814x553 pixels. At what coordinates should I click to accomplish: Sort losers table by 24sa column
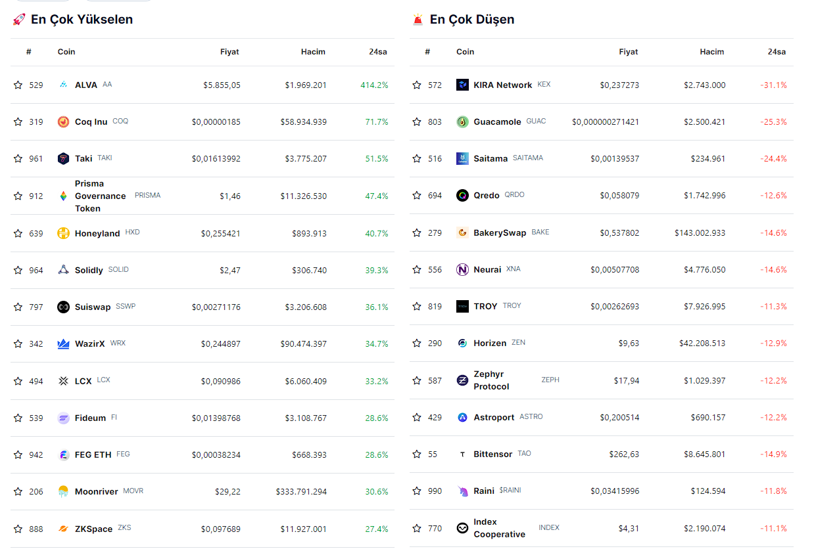(776, 52)
